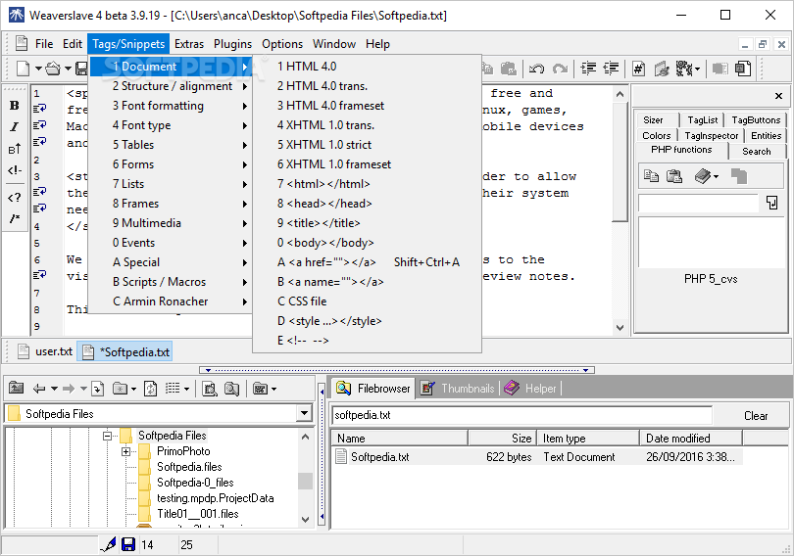Open the 'B Scripts / Macros' submenu
Viewport: 794px width, 556px height.
tap(171, 282)
